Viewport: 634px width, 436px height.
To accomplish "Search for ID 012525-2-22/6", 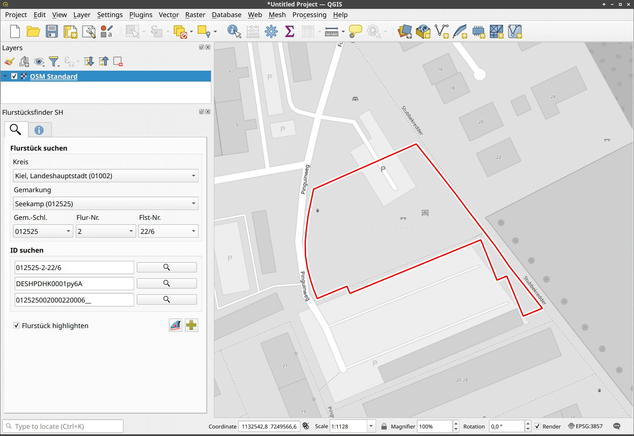I will (167, 267).
